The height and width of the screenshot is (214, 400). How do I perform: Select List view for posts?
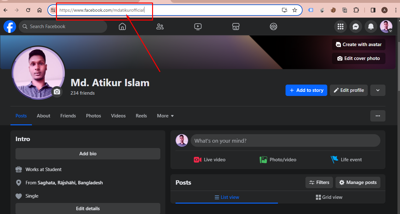[x=227, y=197]
